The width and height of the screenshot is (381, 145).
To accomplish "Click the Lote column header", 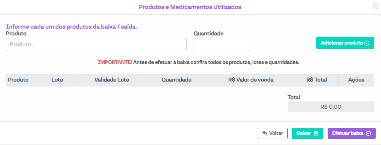I will (x=57, y=80).
